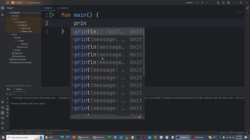Click the completion popup scrollbar
This screenshot has height=140, width=250.
(x=144, y=52)
